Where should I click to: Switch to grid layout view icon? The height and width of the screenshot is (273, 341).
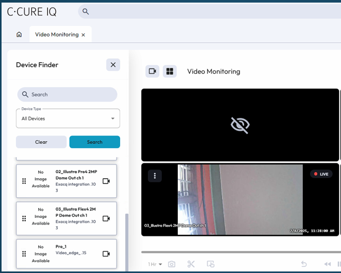(169, 71)
